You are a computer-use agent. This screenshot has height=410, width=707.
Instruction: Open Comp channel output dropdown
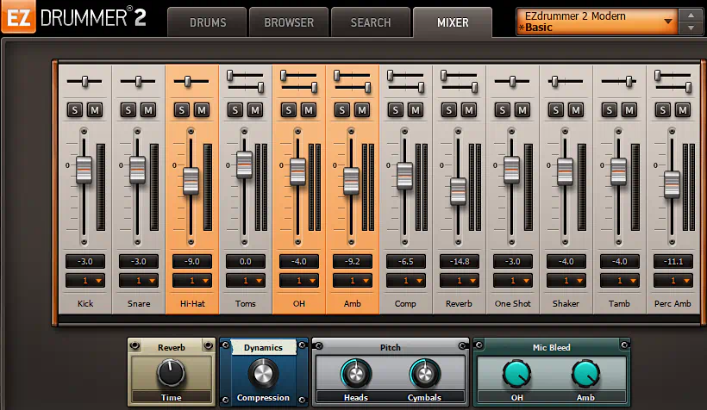click(x=406, y=281)
